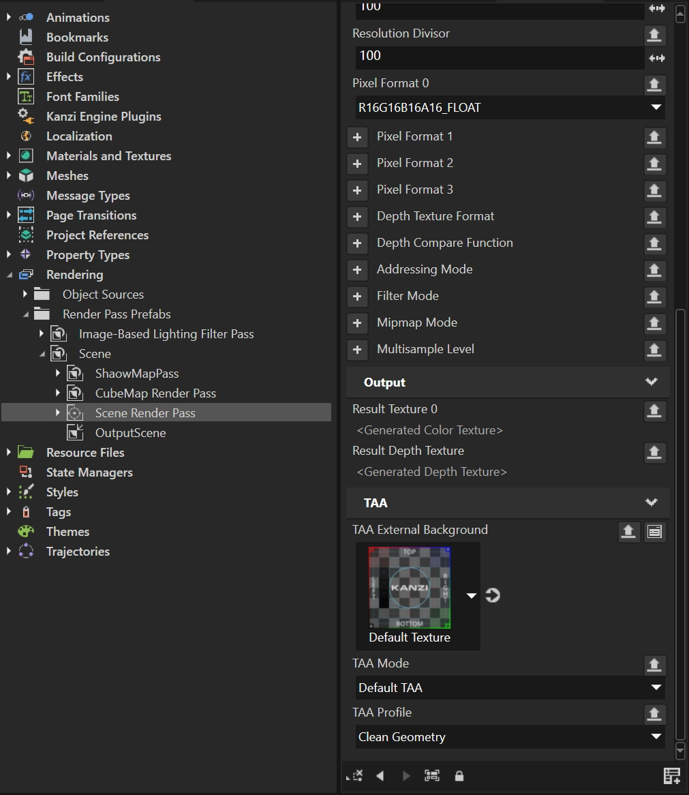The width and height of the screenshot is (689, 795).
Task: Click the Trajectories icon
Action: coord(26,551)
